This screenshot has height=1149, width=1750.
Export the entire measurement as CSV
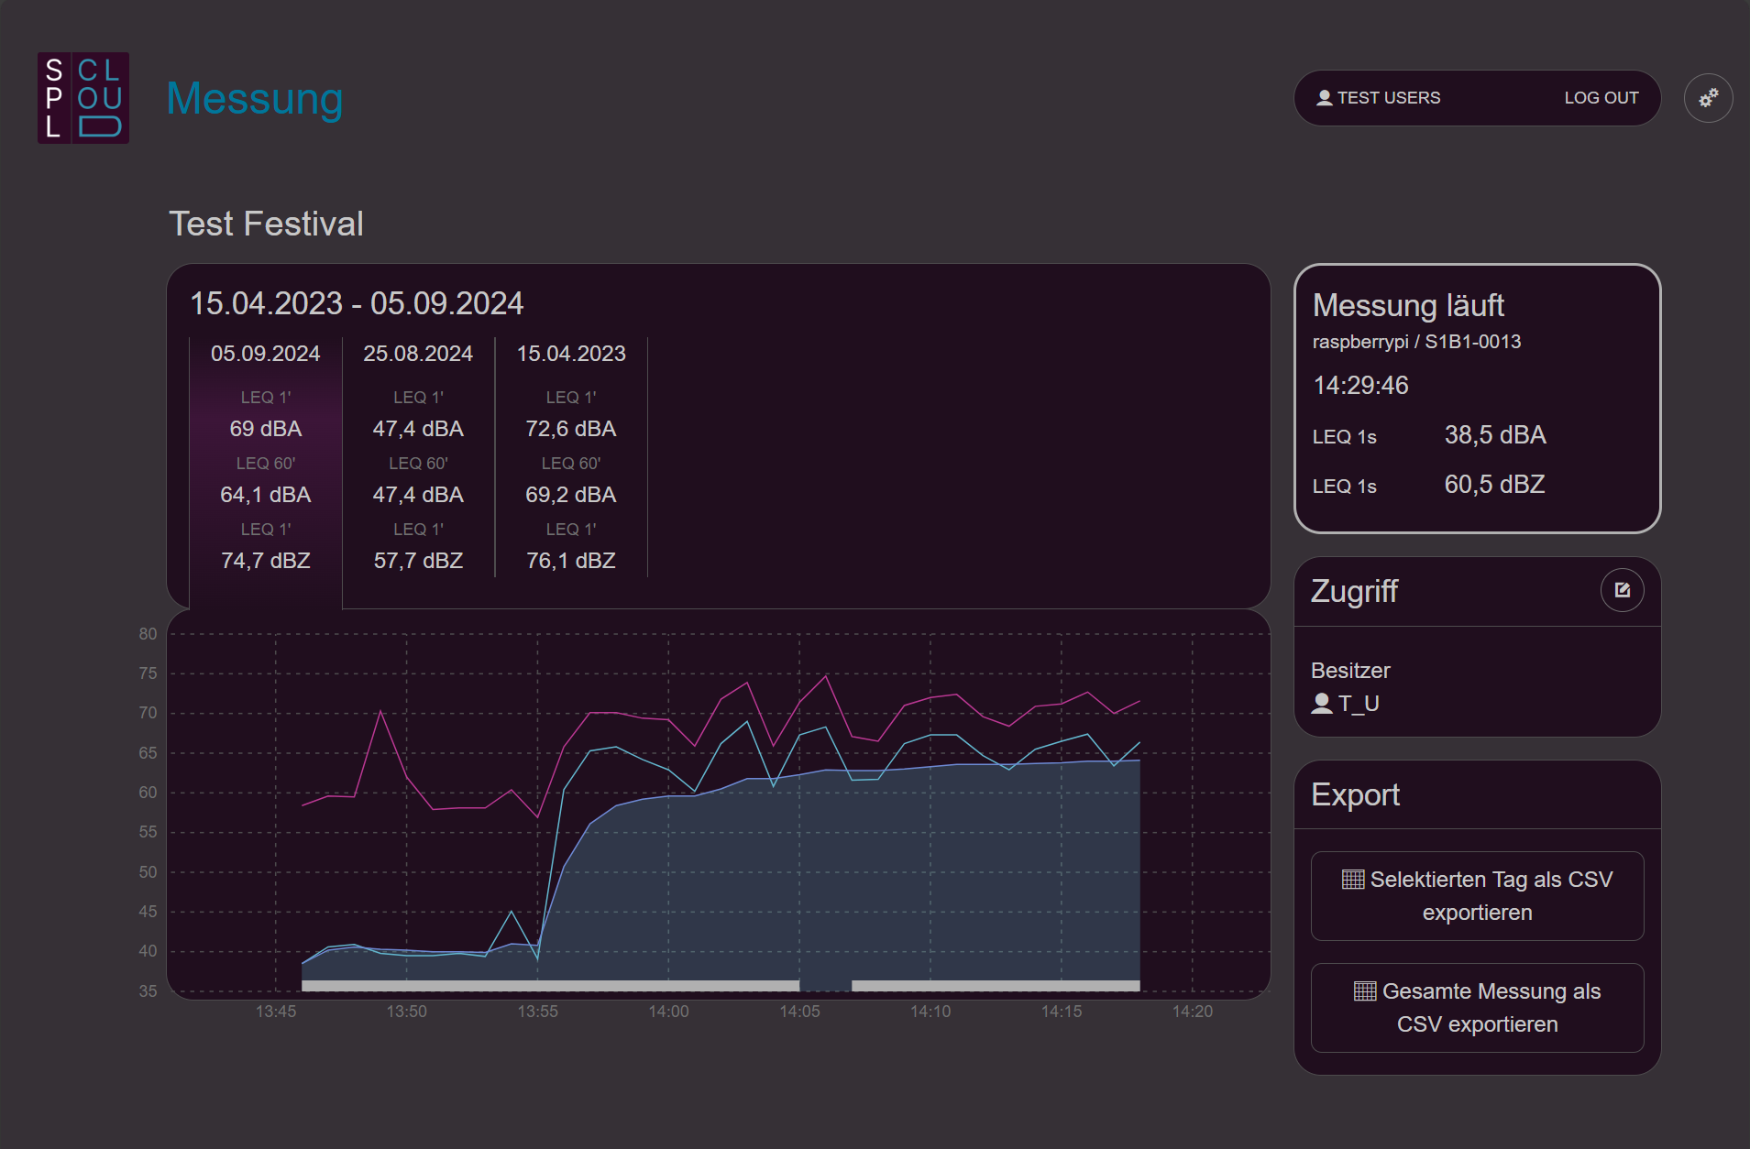(1477, 1008)
